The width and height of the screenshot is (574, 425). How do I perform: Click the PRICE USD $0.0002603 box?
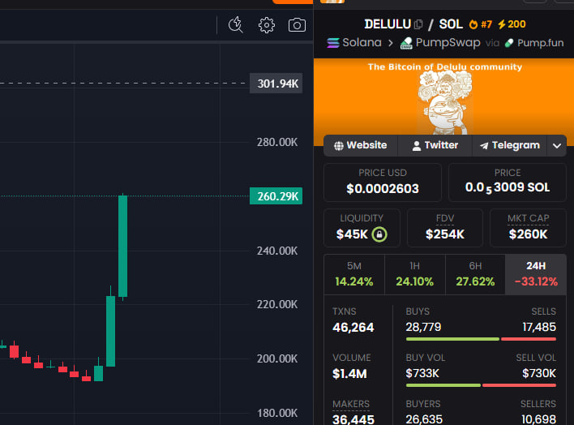click(x=383, y=182)
